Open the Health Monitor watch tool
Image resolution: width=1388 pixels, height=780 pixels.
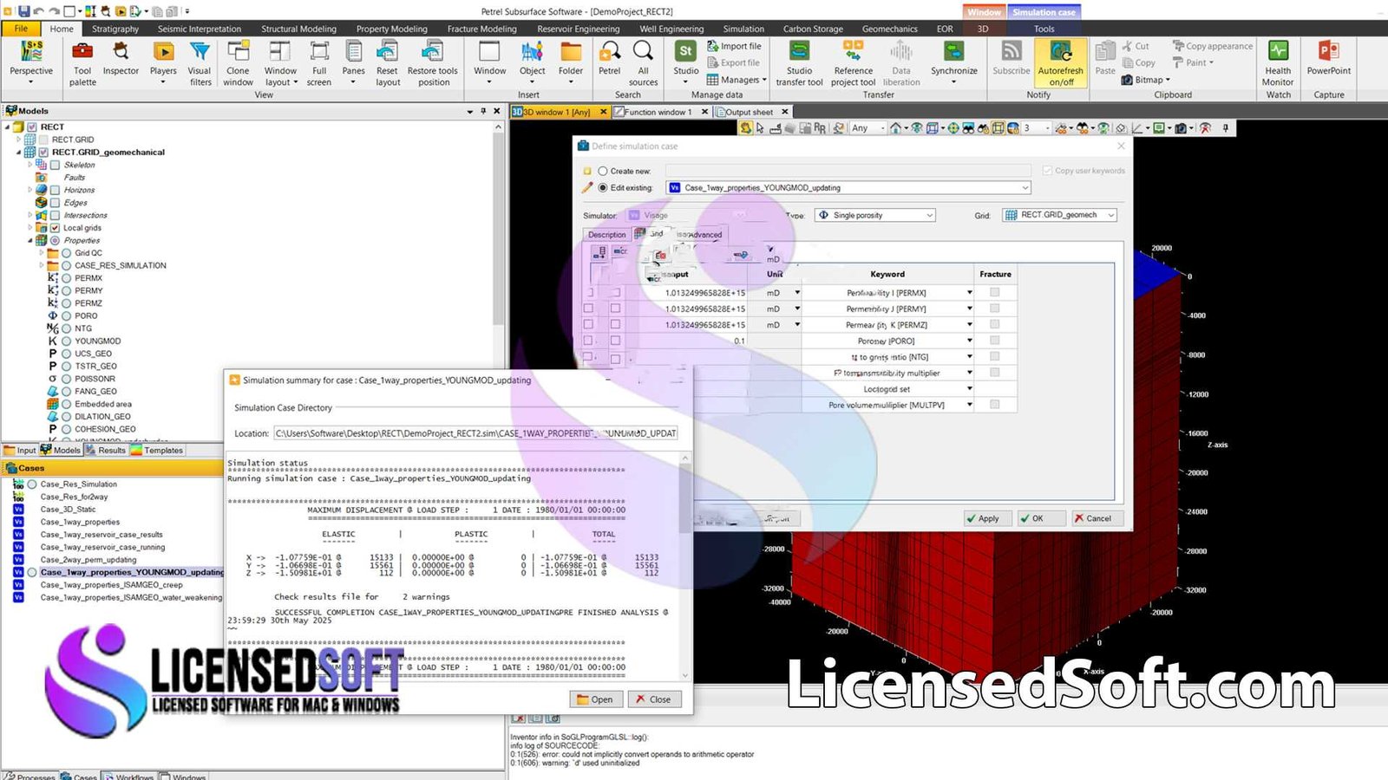tap(1277, 61)
